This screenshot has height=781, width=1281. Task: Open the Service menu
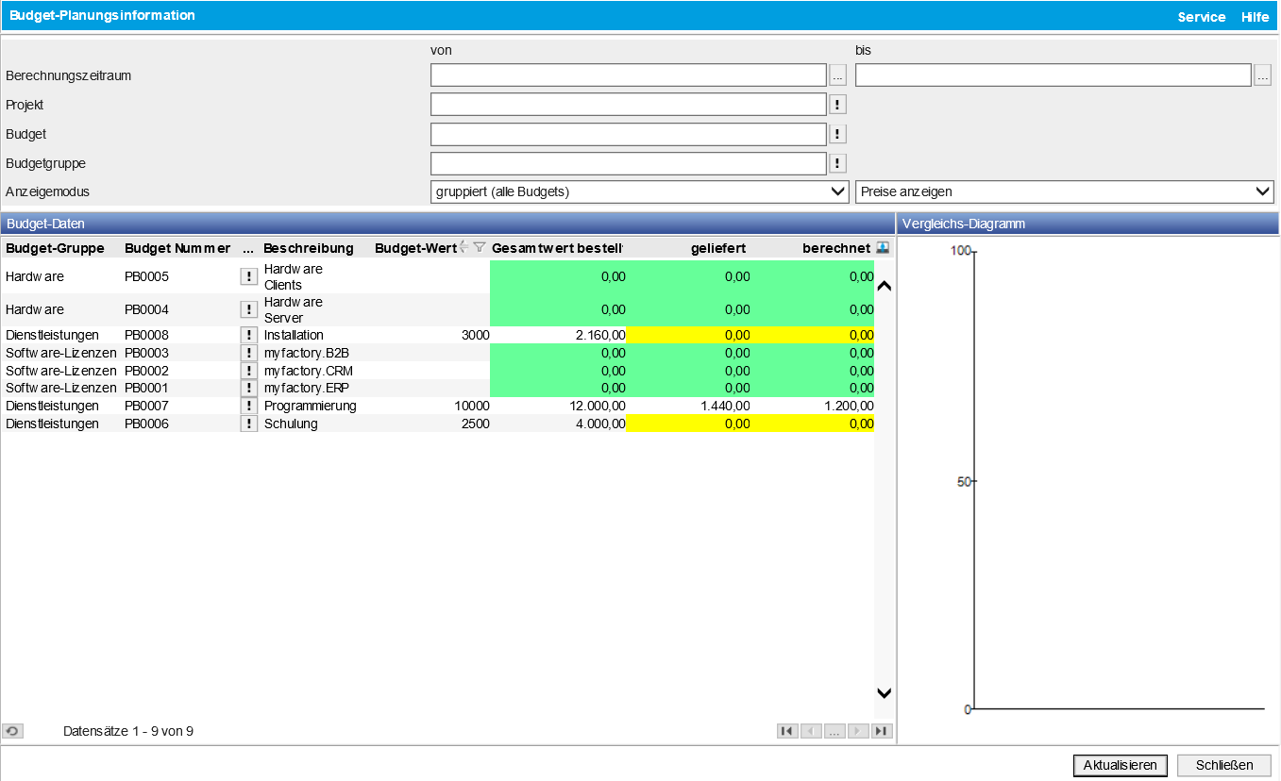point(1201,17)
